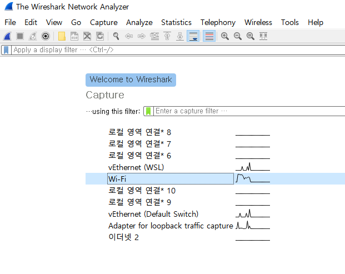Click the display filter input field
Screen dimensions: 345x274
coord(178,50)
